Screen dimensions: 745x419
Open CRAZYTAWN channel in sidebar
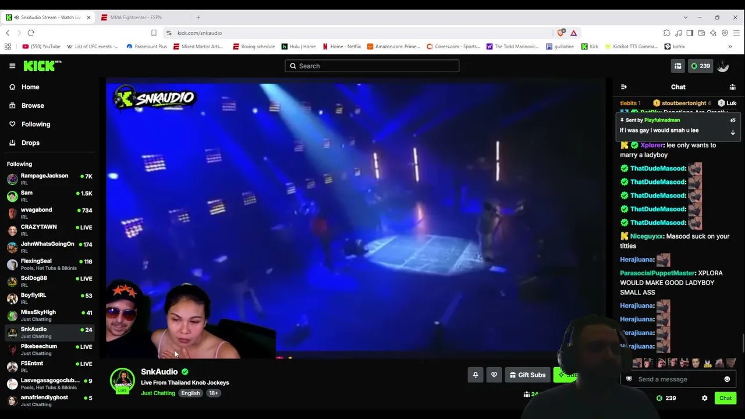point(49,230)
